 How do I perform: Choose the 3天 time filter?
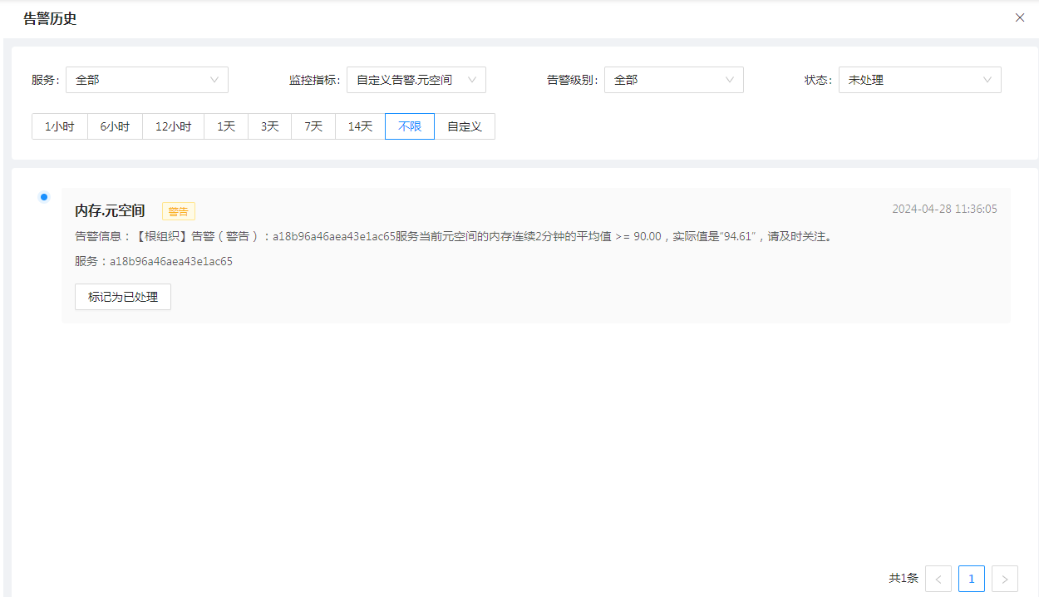coord(270,126)
